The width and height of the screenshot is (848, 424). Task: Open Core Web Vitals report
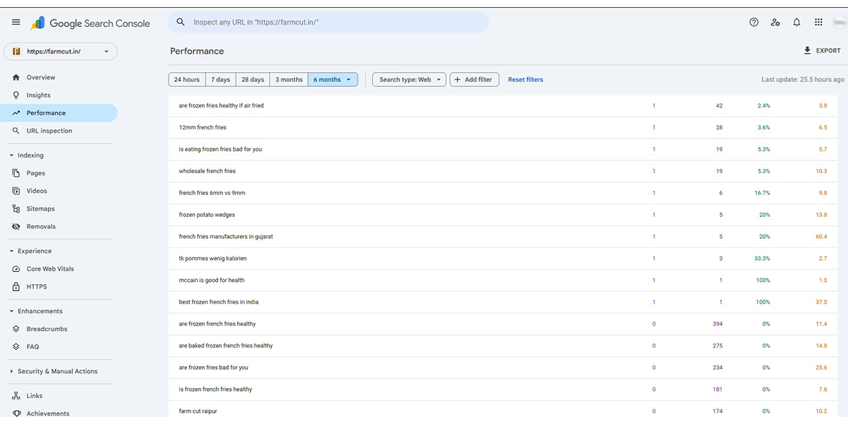coord(49,269)
